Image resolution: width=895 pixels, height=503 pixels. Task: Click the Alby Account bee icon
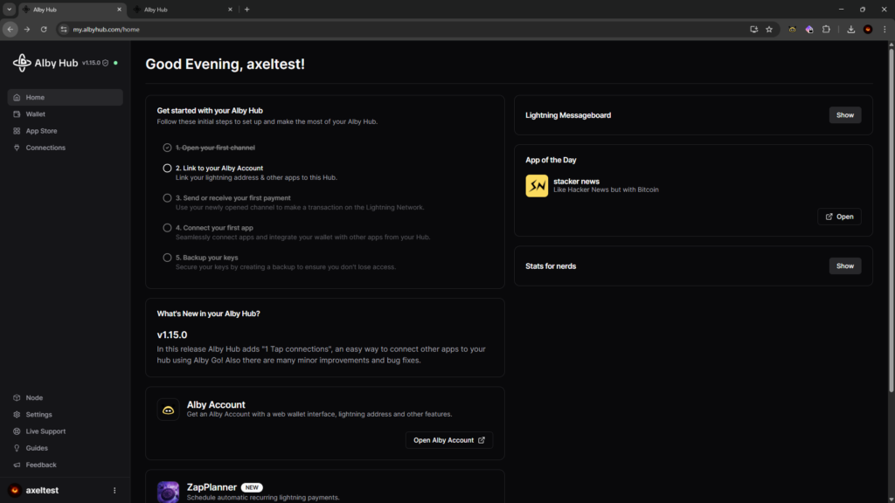[x=168, y=410]
